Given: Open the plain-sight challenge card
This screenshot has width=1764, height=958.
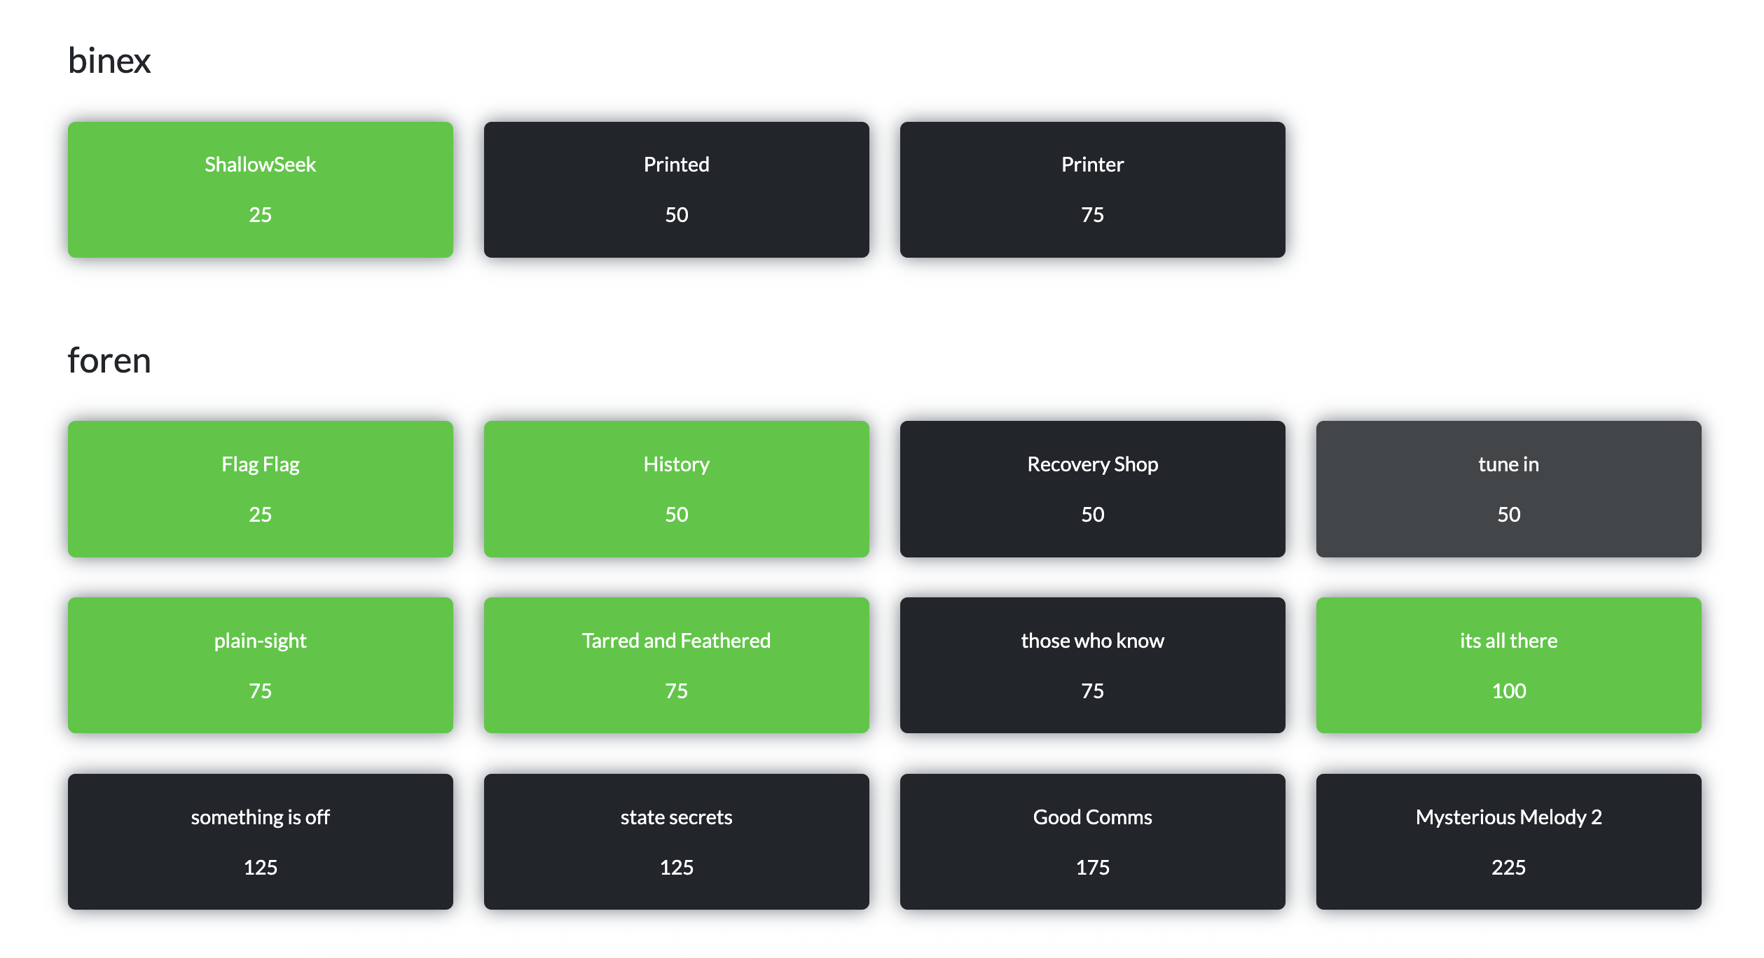Looking at the screenshot, I should coord(260,665).
